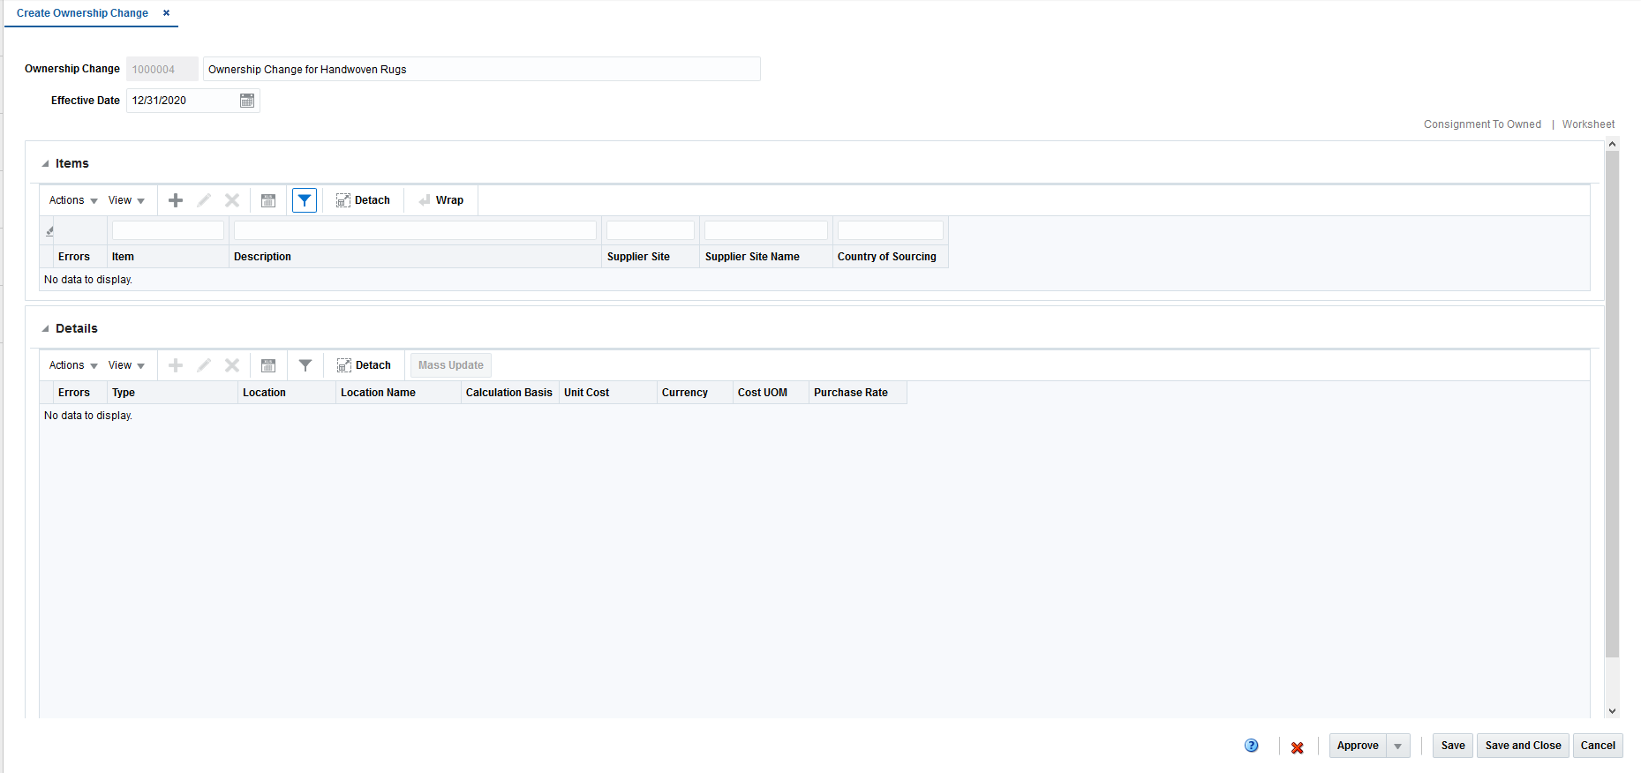The image size is (1641, 773).
Task: Click the Mass Update button
Action: (x=451, y=365)
